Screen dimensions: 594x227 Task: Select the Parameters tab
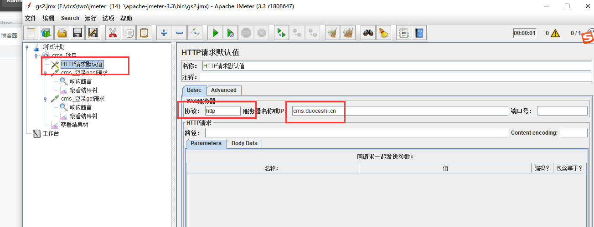(x=206, y=143)
